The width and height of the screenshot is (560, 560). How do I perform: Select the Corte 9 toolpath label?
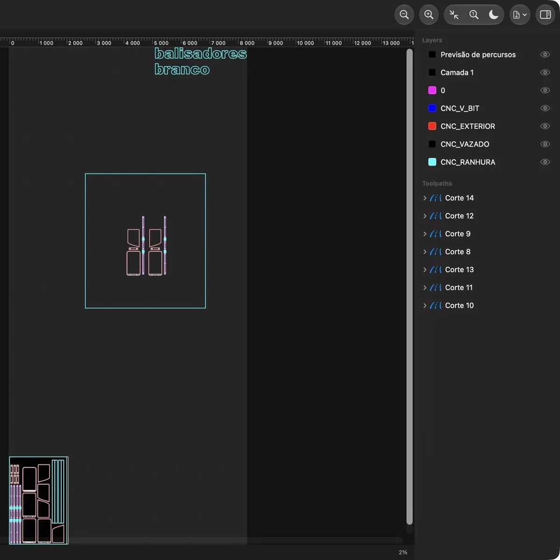click(458, 234)
